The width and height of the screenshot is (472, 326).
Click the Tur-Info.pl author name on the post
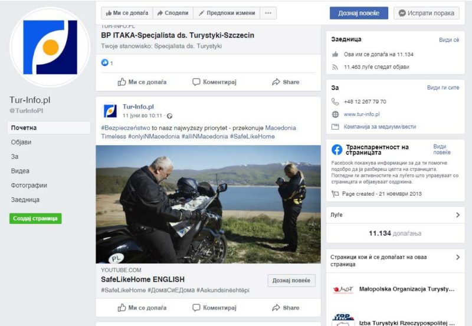tap(138, 107)
